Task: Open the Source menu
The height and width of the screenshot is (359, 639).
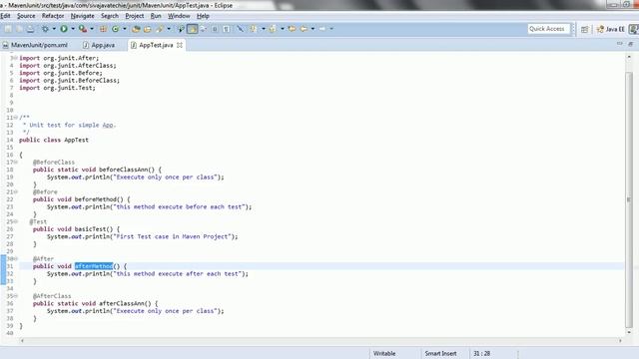Action: pos(26,16)
